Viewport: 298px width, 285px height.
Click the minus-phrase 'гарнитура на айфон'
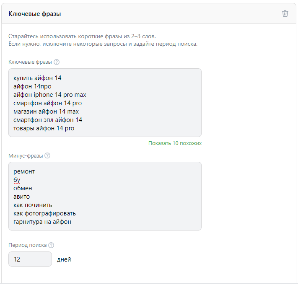42,222
